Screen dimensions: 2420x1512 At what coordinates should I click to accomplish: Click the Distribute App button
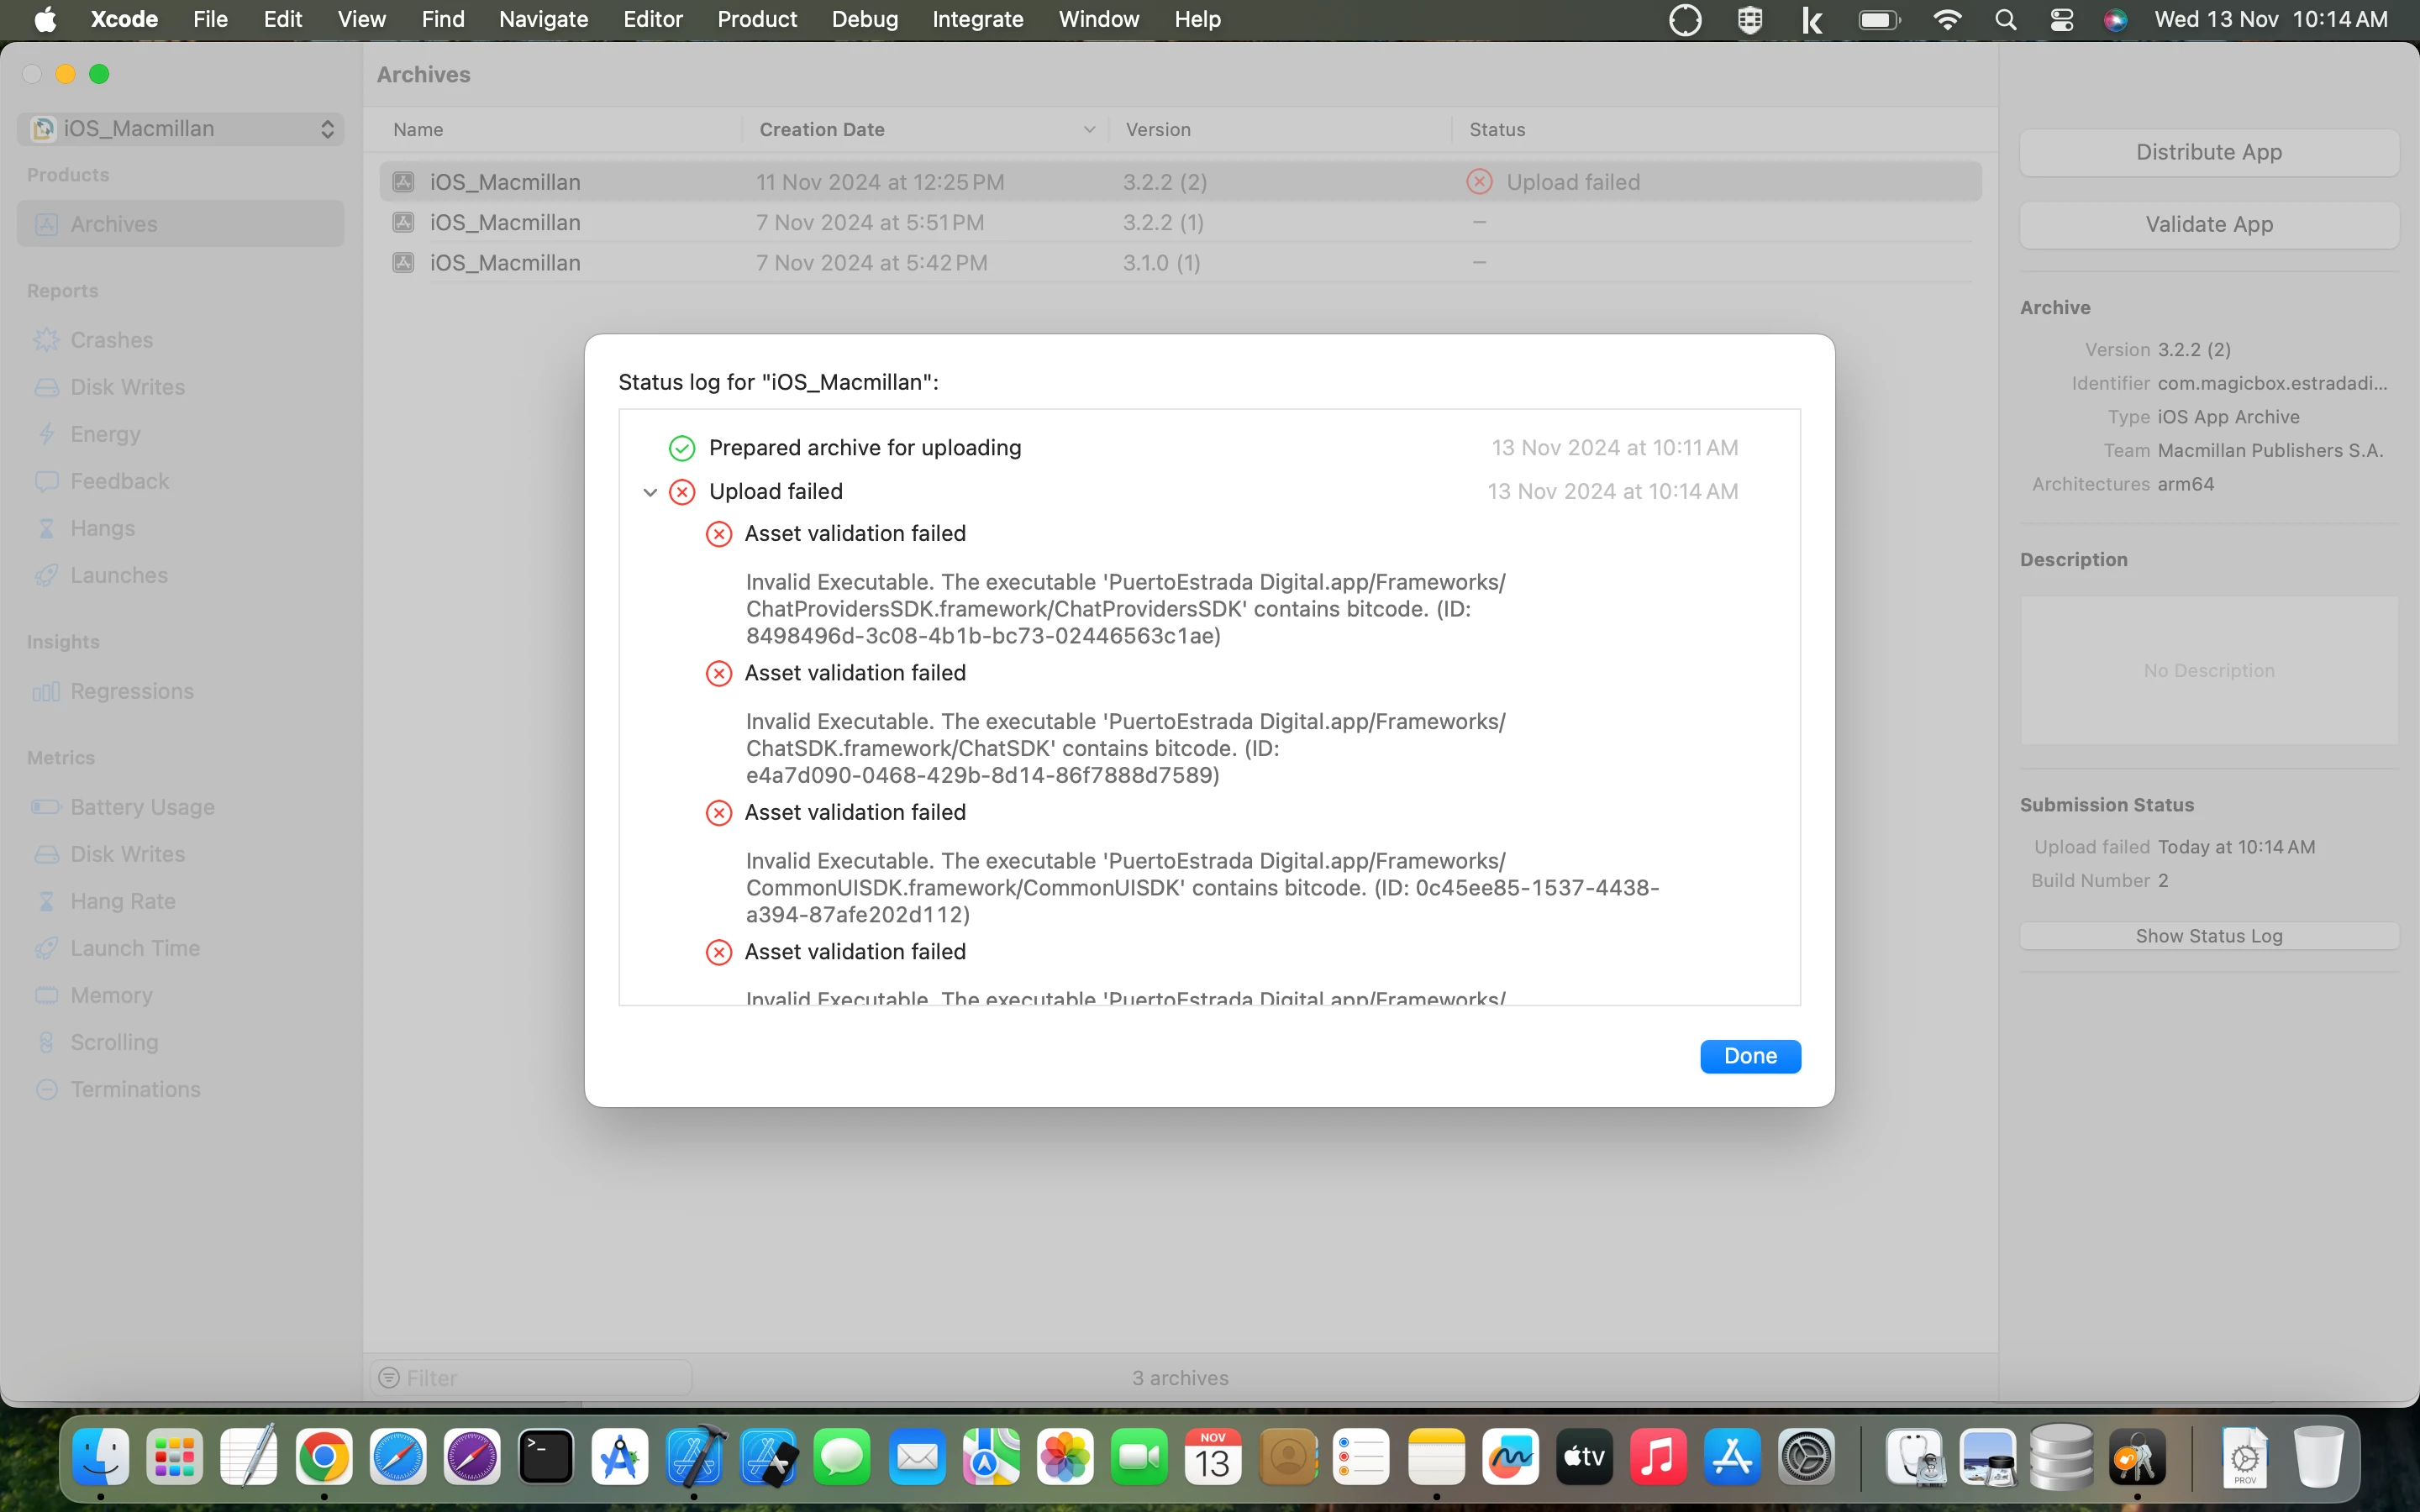click(x=2208, y=152)
